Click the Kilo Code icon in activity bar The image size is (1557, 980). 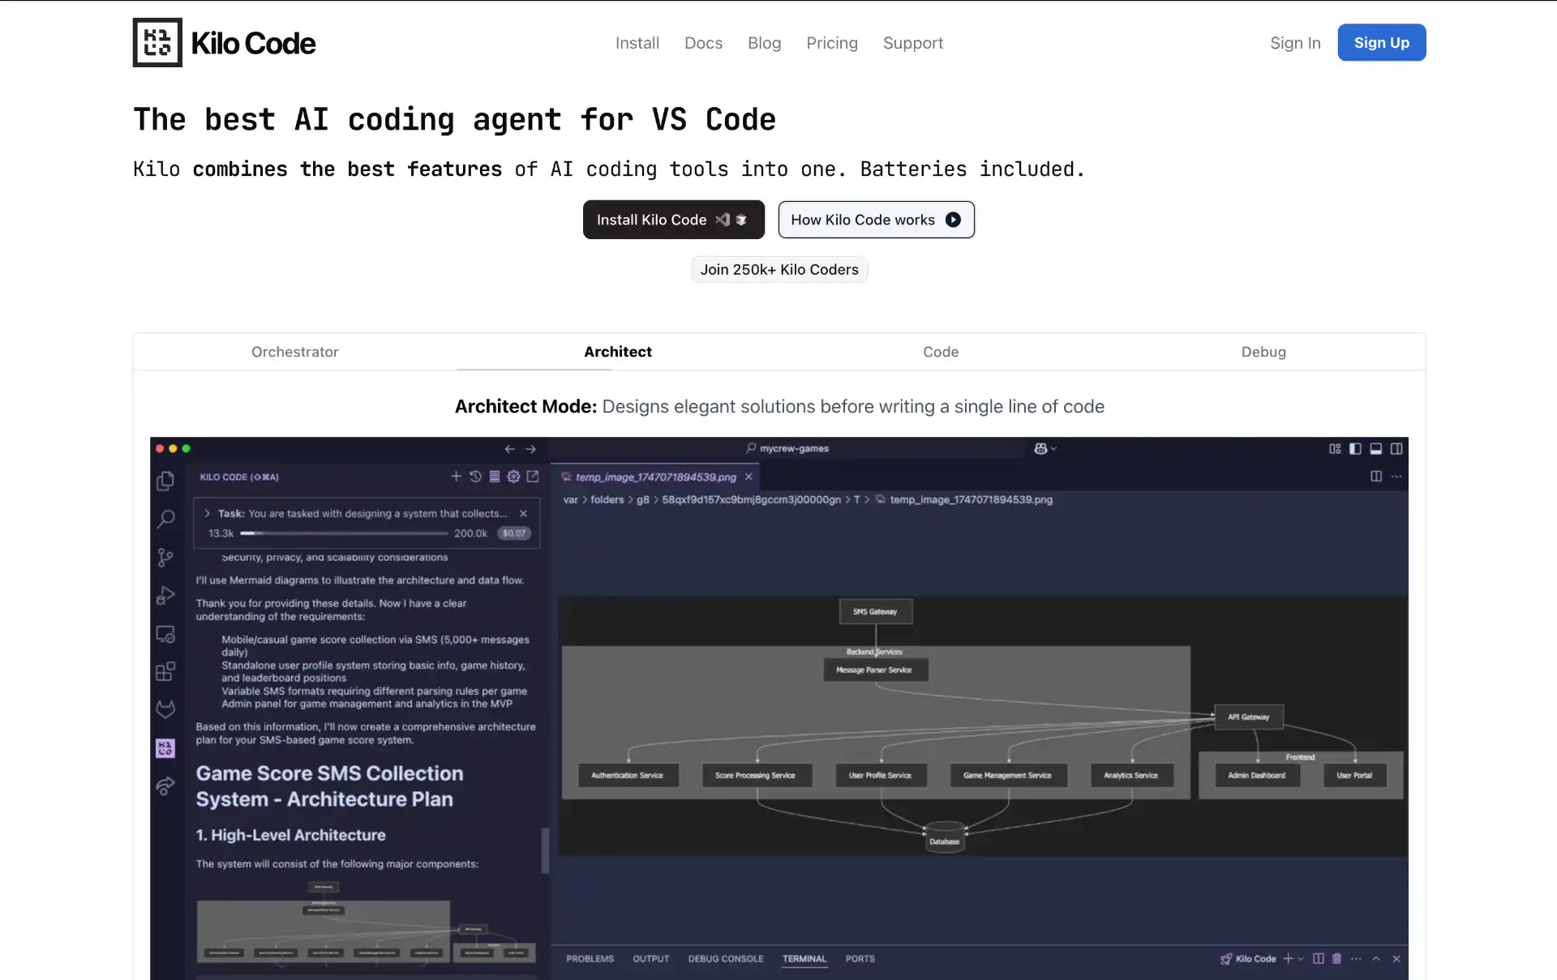(165, 748)
